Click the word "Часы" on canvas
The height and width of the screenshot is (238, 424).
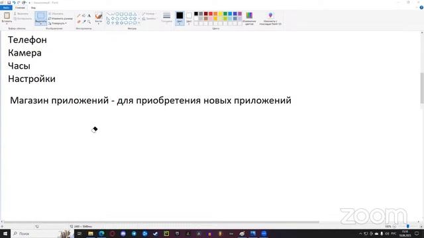pos(19,66)
